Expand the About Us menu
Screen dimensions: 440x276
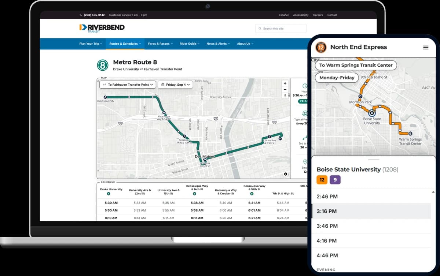click(245, 44)
